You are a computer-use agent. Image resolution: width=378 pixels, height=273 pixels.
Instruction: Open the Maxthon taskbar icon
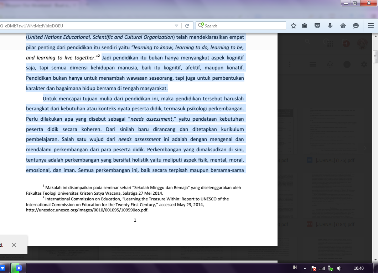pos(2,268)
